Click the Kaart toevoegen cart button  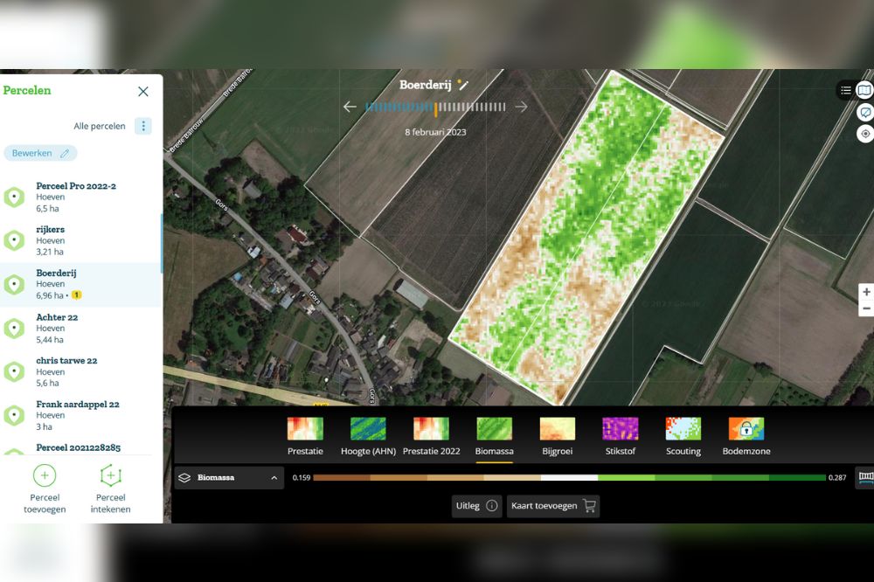(x=552, y=505)
